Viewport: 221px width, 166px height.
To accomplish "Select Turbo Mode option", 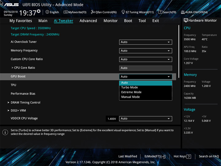I will 145,87.
